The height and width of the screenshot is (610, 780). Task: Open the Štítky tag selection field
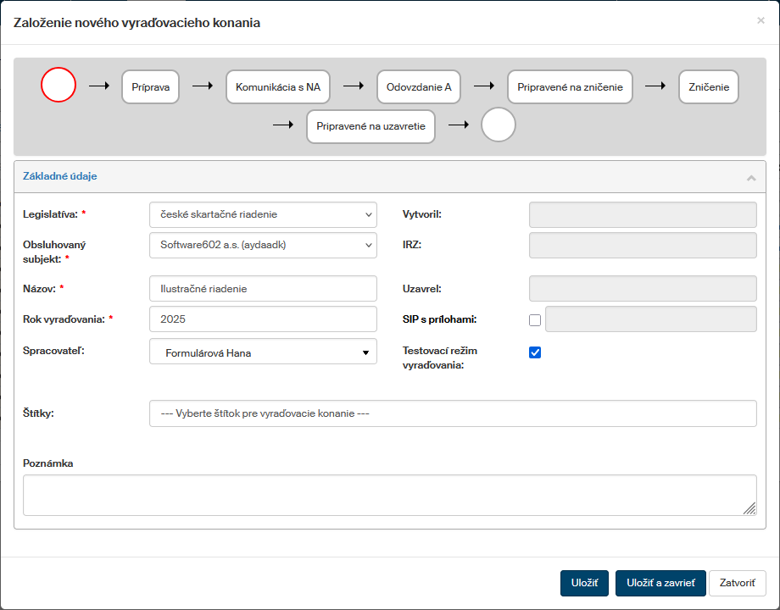click(452, 413)
